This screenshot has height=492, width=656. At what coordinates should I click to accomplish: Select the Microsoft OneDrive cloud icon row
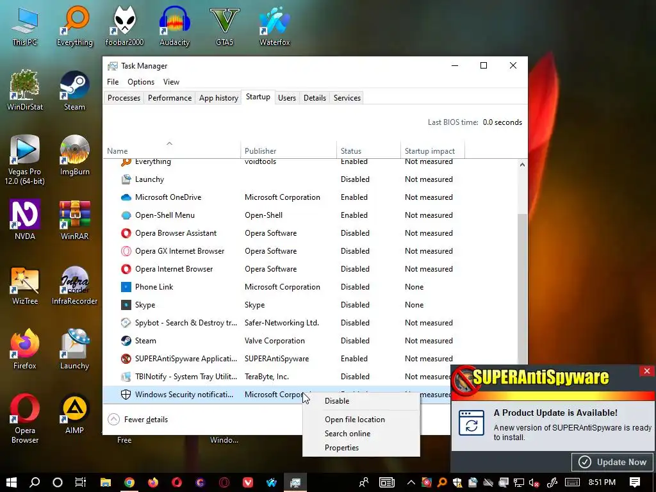[126, 197]
